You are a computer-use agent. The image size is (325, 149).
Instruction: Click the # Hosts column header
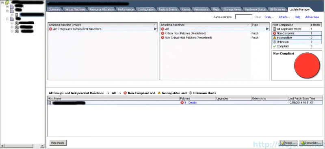pyautogui.click(x=316, y=25)
